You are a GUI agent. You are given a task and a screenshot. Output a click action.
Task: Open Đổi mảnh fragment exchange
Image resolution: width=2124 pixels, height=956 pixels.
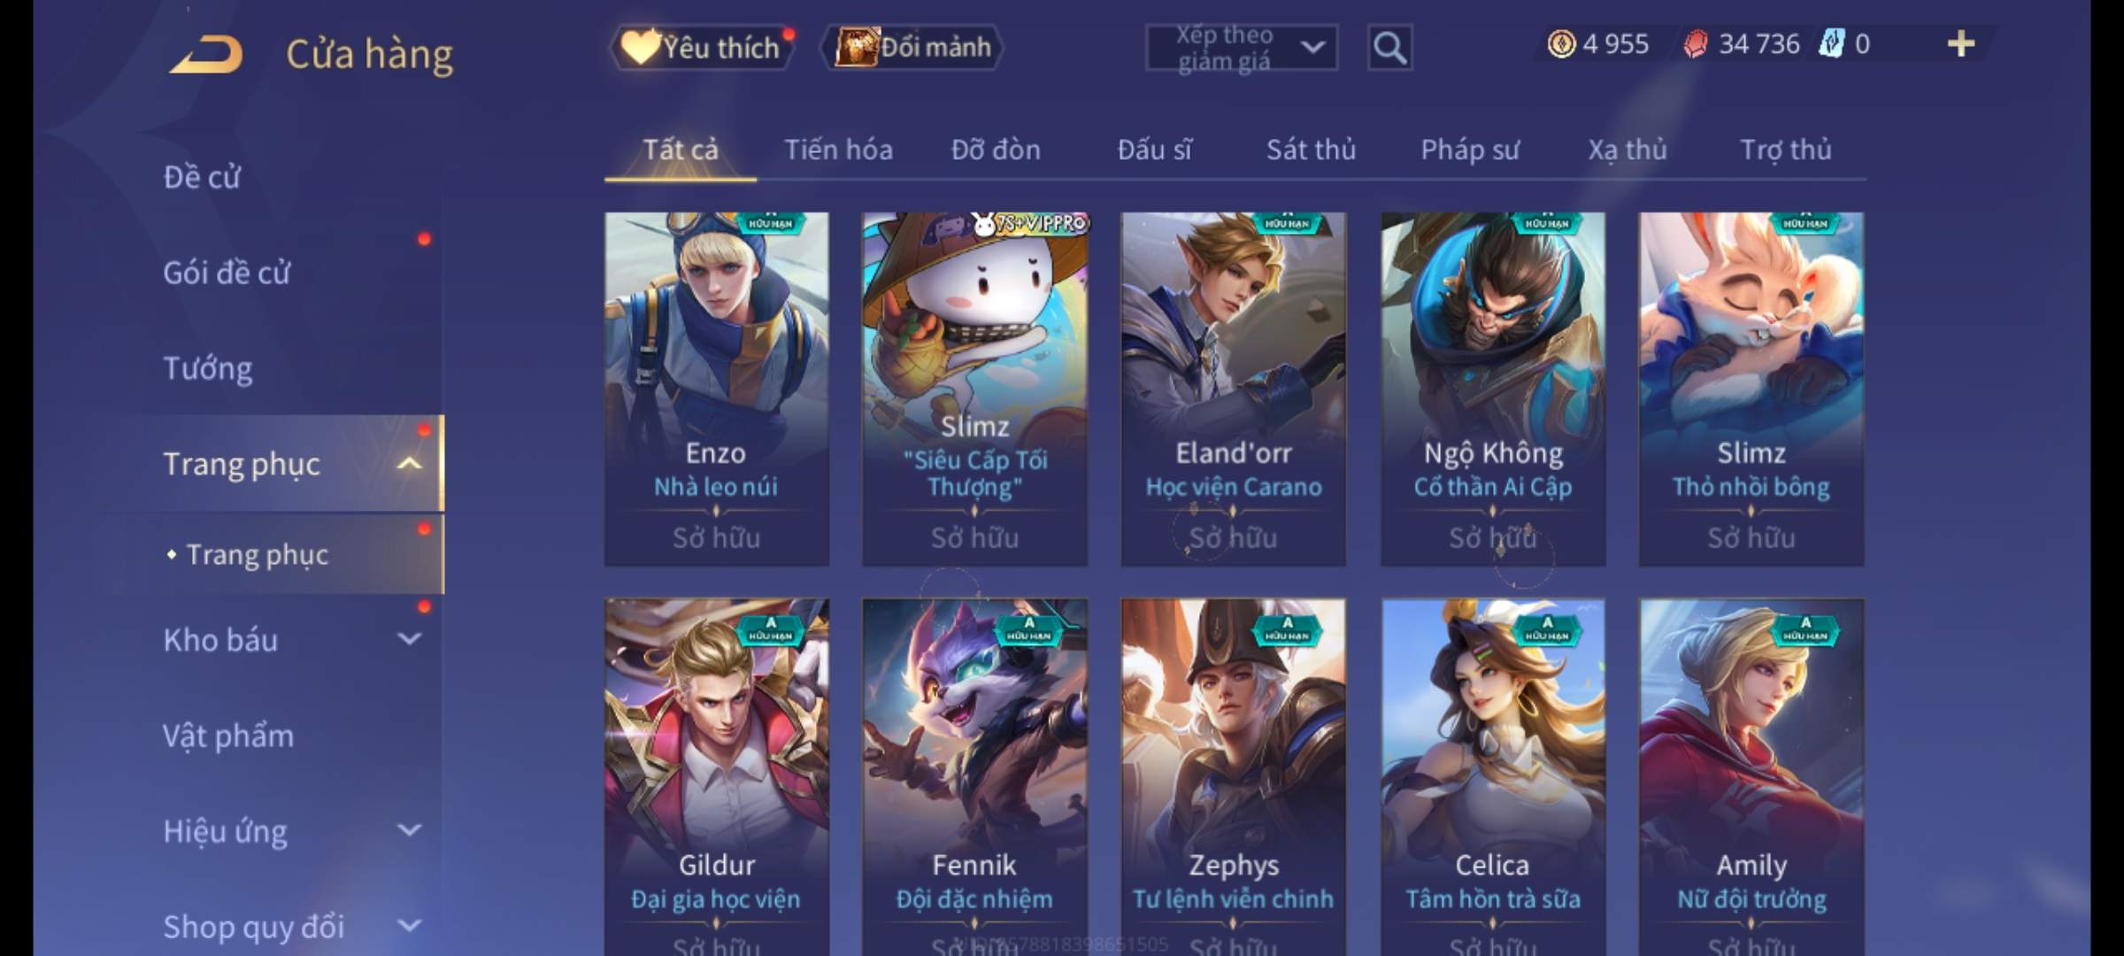[x=913, y=47]
